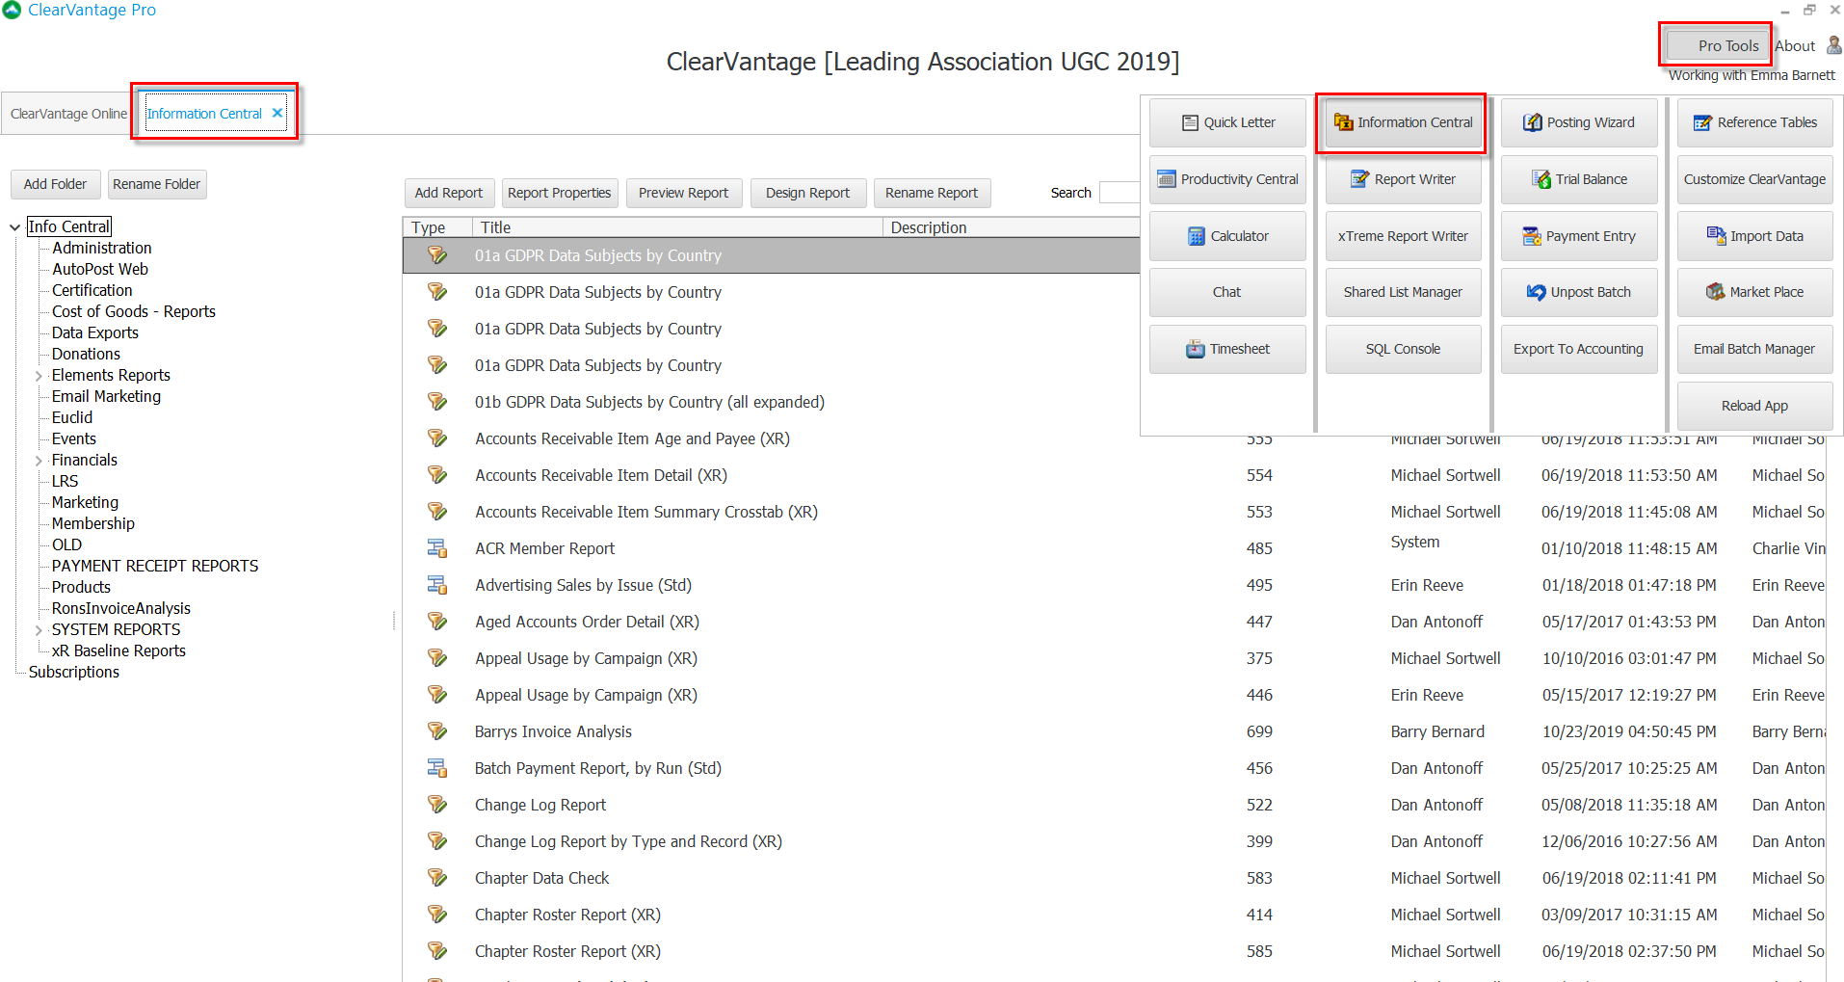Expand the Elements Reports folder
Viewport: 1844px width, 982px height.
tap(39, 376)
